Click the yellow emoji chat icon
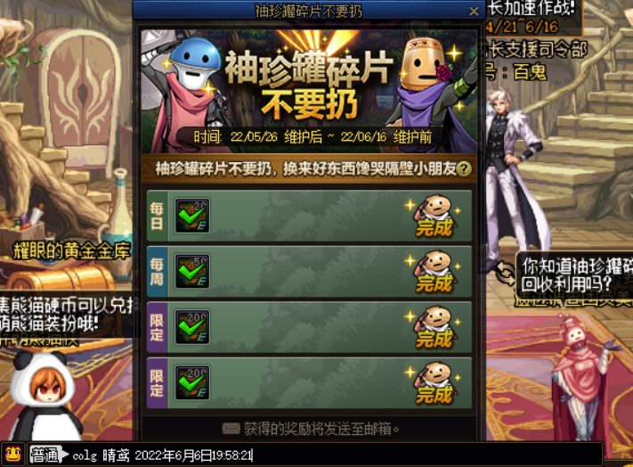The height and width of the screenshot is (467, 633). click(x=13, y=455)
